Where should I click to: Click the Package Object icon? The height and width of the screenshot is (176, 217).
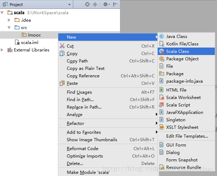162,59
